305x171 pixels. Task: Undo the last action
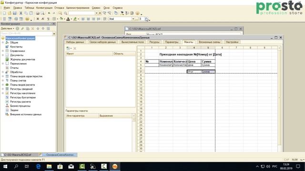coord(49,13)
